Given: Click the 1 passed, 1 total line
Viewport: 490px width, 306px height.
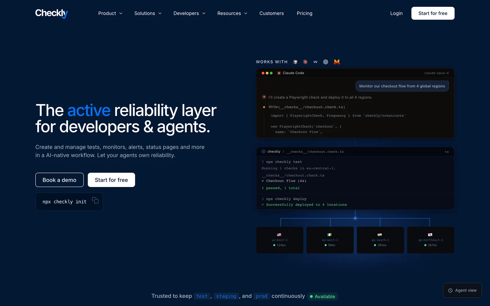Looking at the screenshot, I should tap(281, 188).
